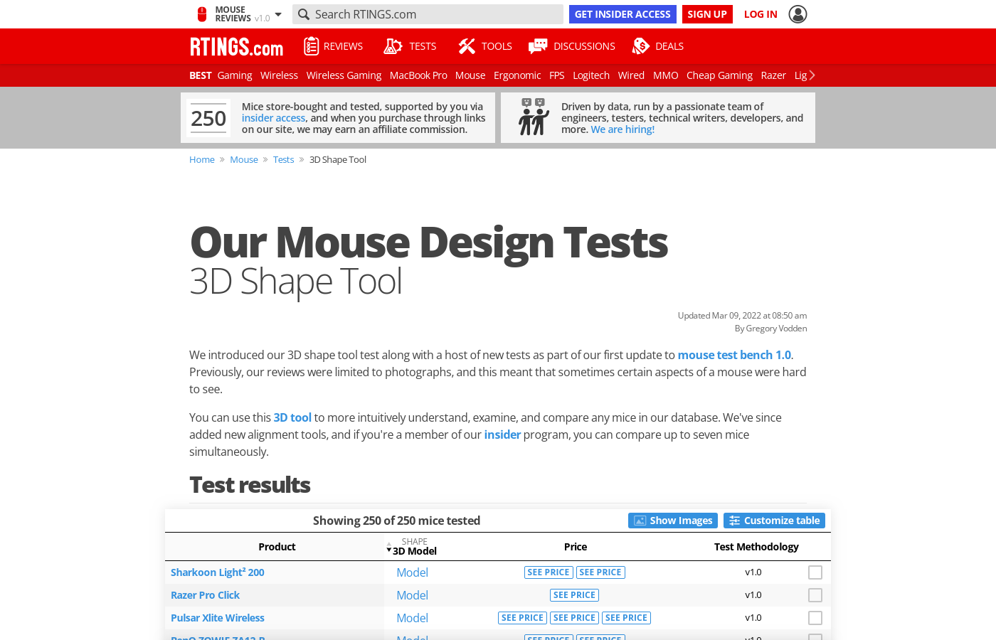Check the Sharkoon Light² 200 row checkbox
The width and height of the screenshot is (996, 640).
click(x=815, y=572)
